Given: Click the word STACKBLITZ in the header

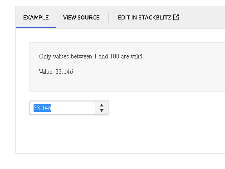Looking at the screenshot, I should point(155,18).
